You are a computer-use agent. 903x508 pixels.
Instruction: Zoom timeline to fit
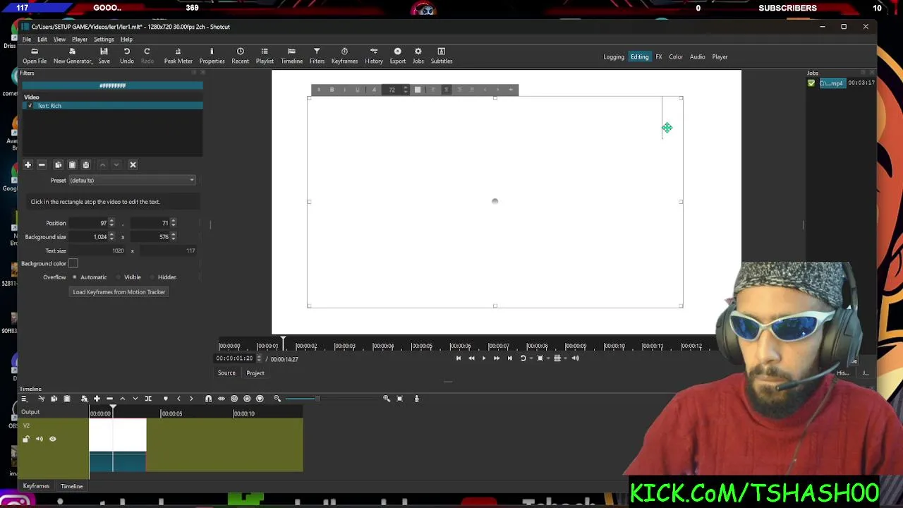click(x=399, y=399)
